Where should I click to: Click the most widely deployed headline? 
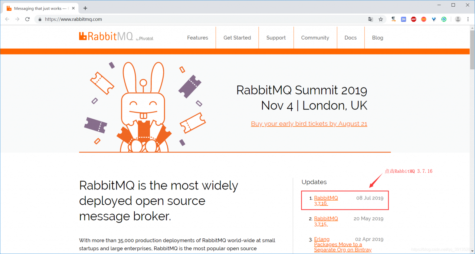pyautogui.click(x=159, y=201)
